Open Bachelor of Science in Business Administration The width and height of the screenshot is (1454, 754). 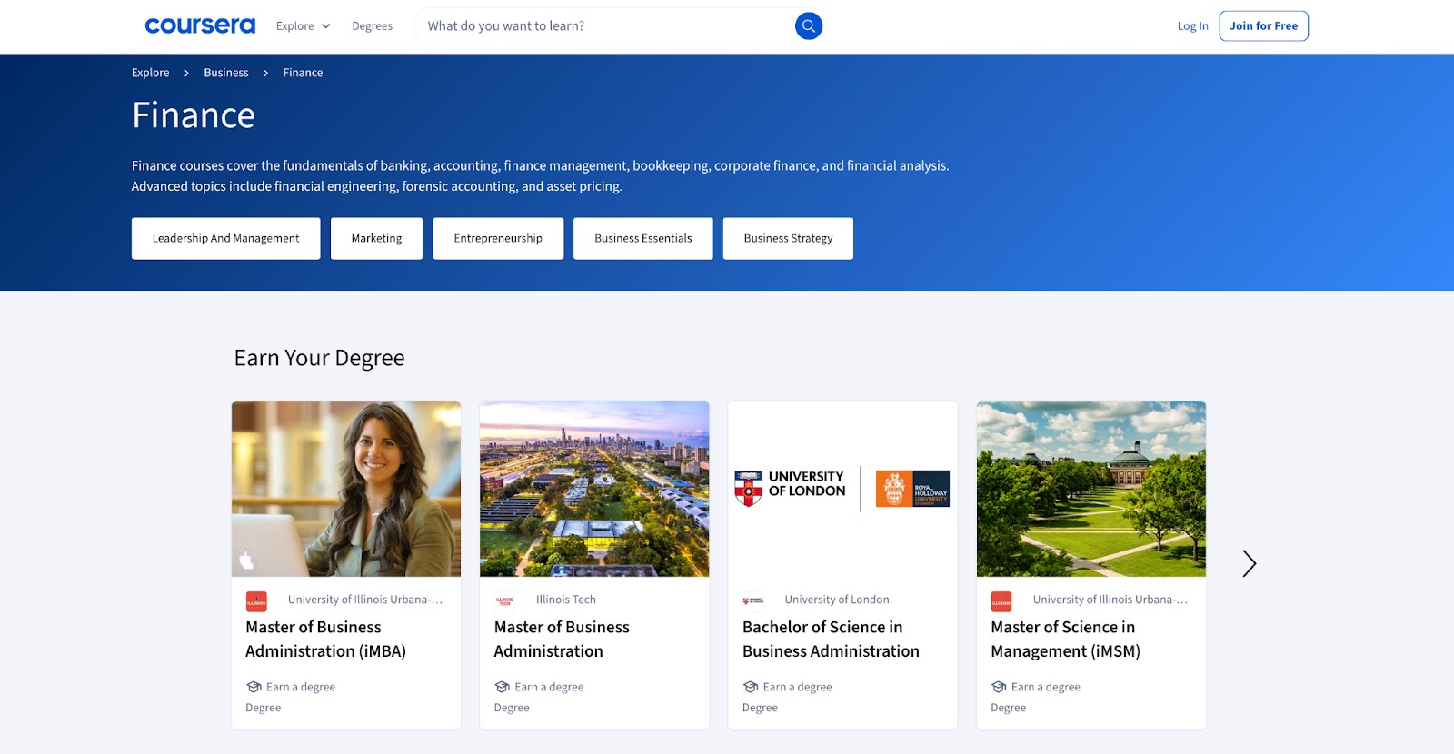pos(831,639)
